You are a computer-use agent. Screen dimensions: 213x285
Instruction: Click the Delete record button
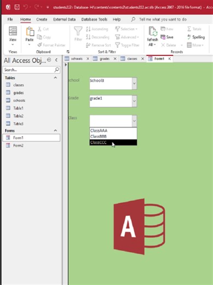pyautogui.click(x=169, y=45)
